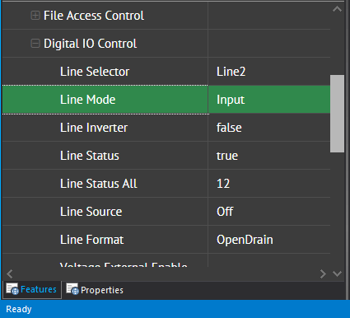Click the scroll up arrow
350x318 pixels.
[337, 9]
